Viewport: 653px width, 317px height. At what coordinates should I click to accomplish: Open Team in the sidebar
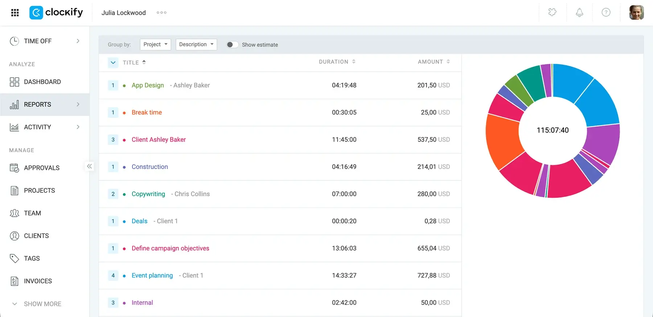[32, 213]
